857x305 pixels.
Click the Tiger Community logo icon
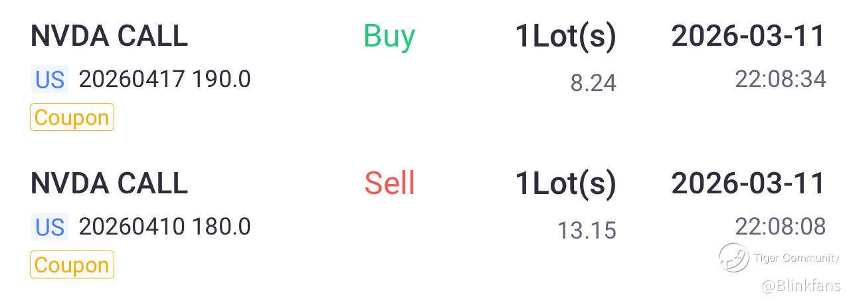click(733, 258)
